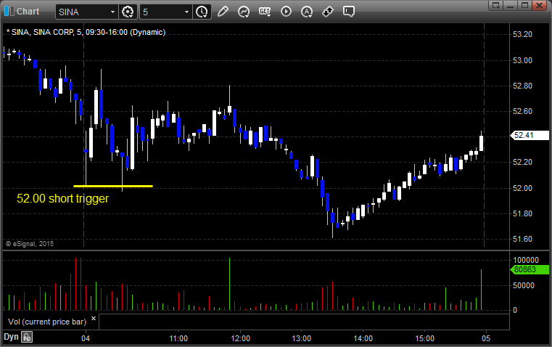552x347 pixels.
Task: Click the 11:00 time axis label
Action: pyautogui.click(x=178, y=338)
